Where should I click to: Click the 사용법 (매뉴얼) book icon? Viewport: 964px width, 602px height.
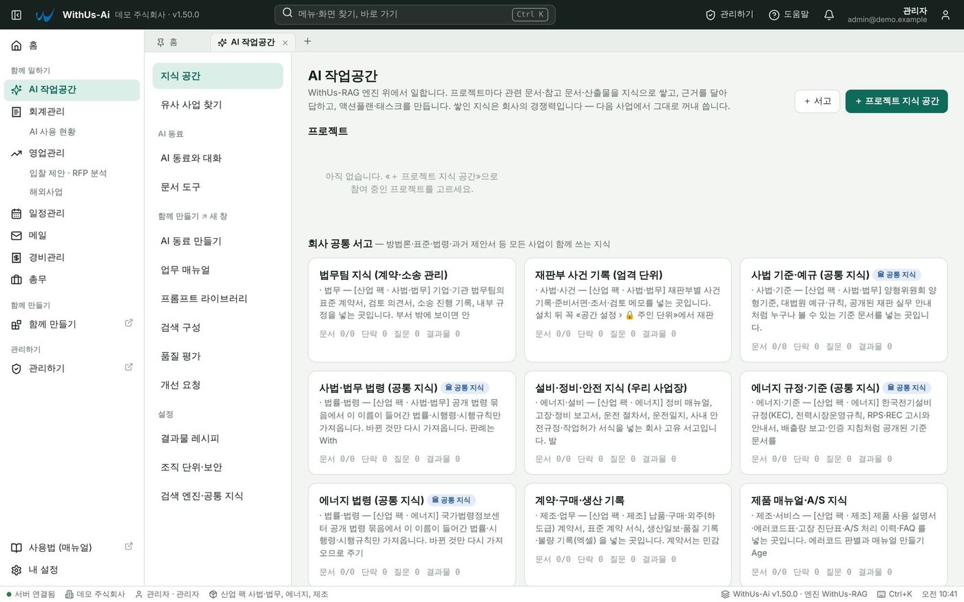17,548
